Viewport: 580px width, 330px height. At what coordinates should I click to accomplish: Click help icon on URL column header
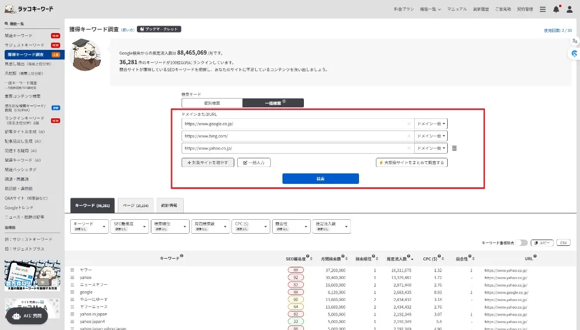[535, 256]
